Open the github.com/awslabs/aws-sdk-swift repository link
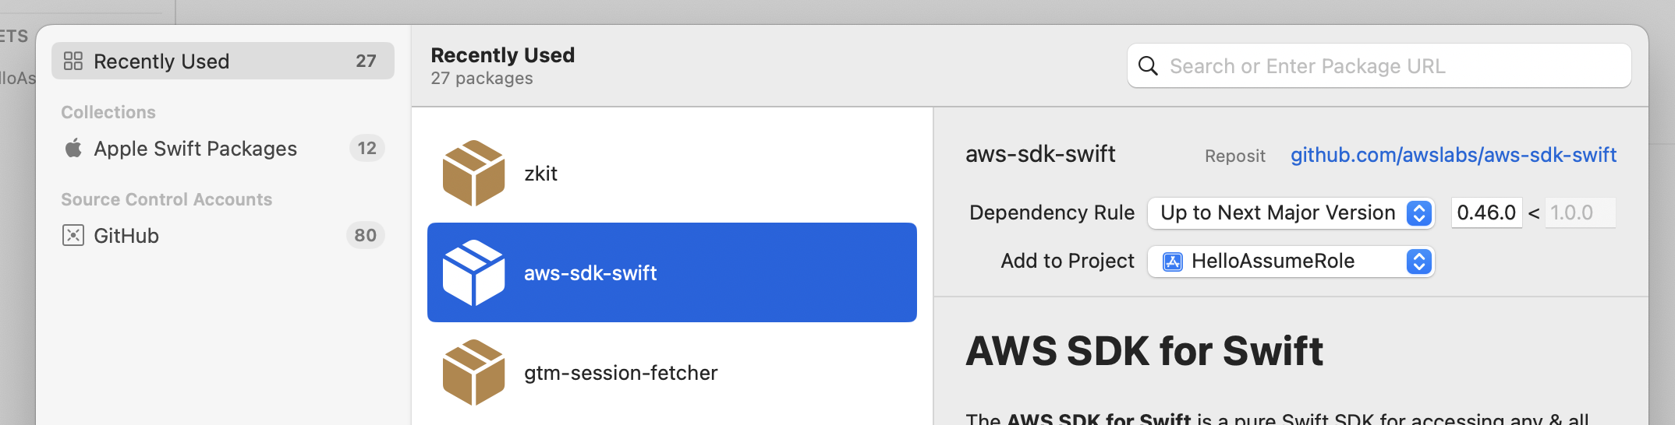Image resolution: width=1675 pixels, height=425 pixels. click(x=1453, y=155)
